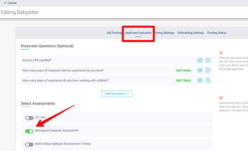248x151 pixels.
Task: Click the lightbulb tip icon beside Select Assessments
Action: coord(221,98)
